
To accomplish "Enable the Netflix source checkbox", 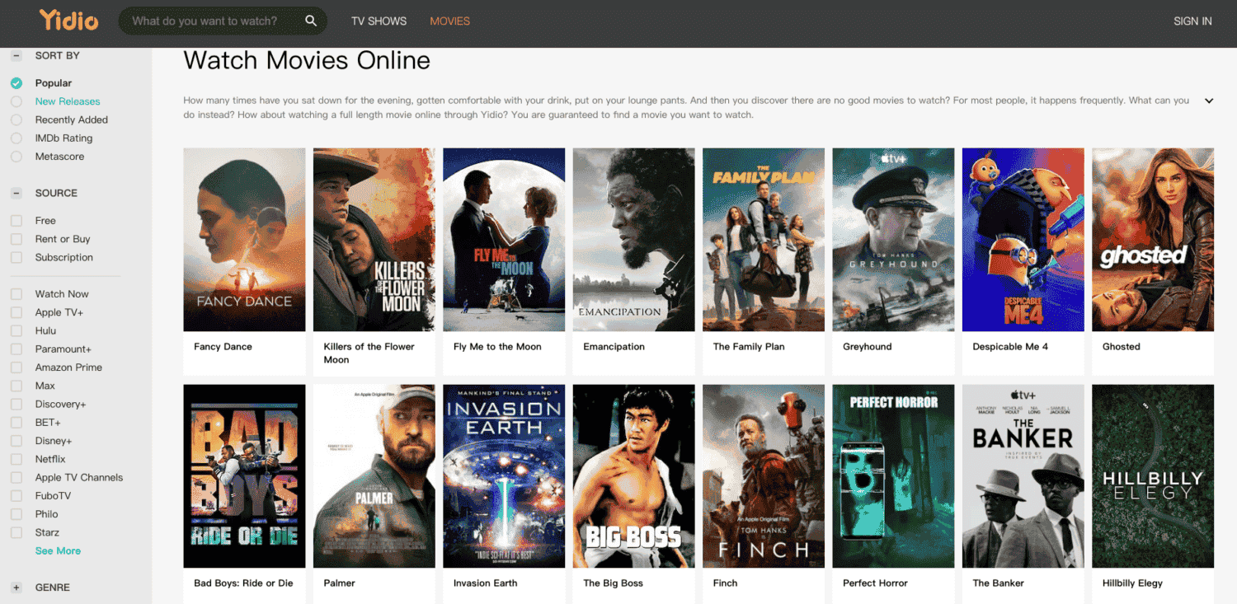I will (16, 459).
